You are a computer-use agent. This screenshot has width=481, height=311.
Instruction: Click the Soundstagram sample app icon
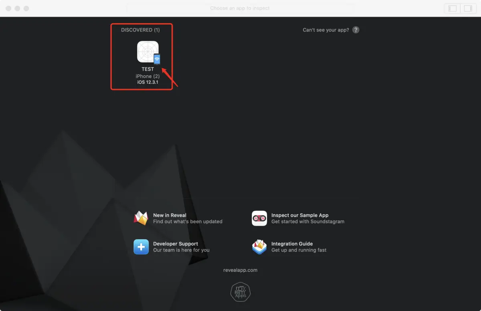pyautogui.click(x=259, y=218)
